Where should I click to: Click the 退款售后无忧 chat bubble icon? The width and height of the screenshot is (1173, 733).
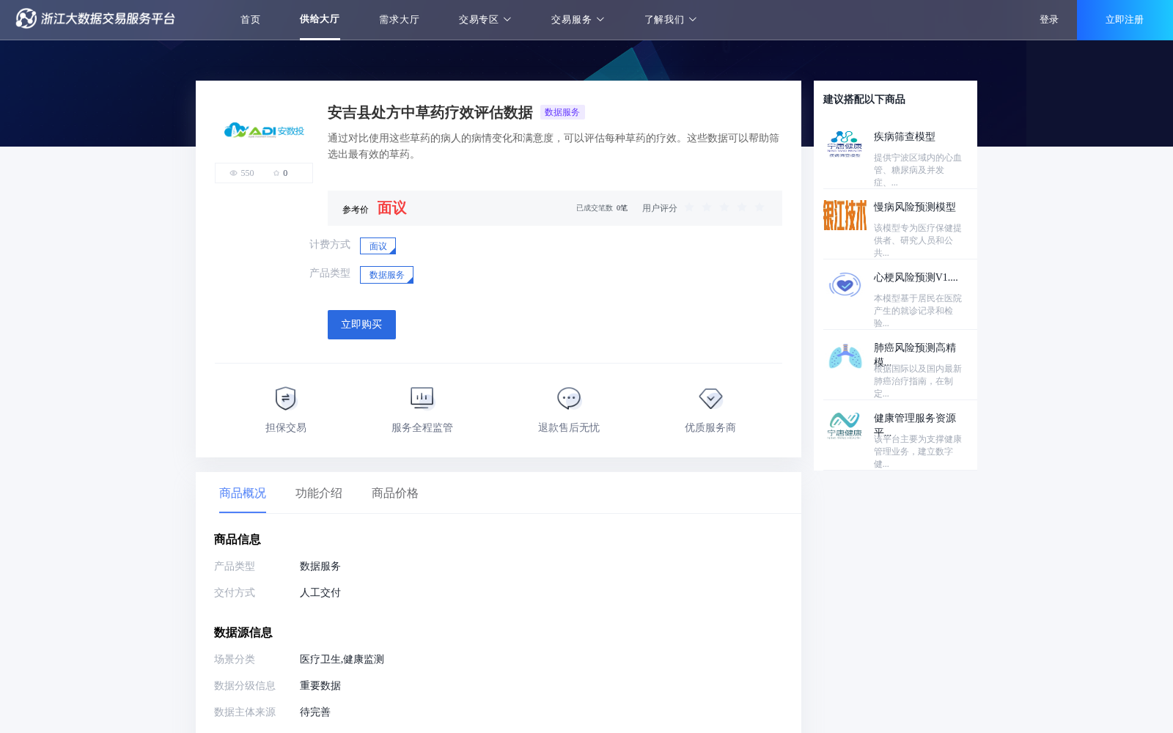[569, 398]
